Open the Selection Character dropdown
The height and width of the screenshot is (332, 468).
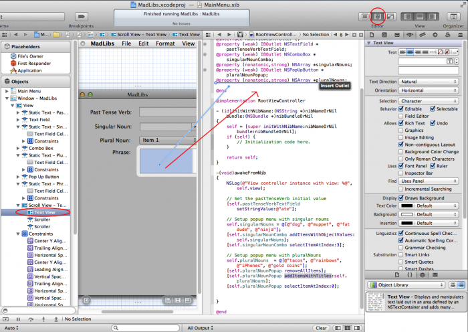click(429, 101)
